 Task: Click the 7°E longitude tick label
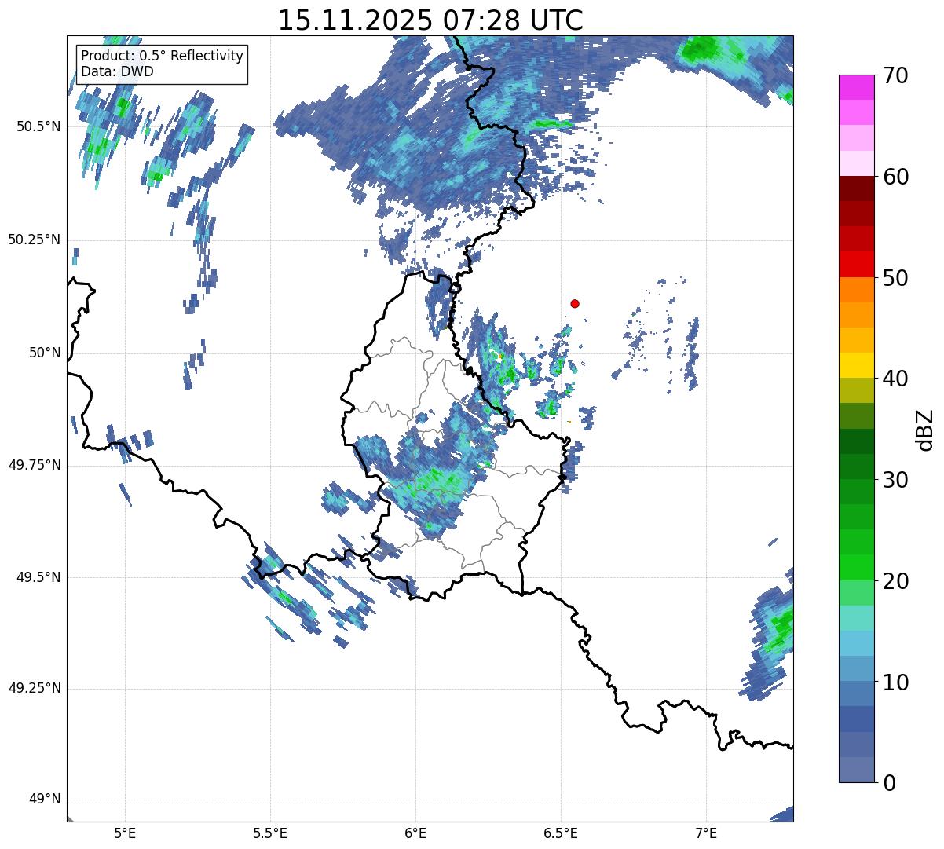click(x=706, y=833)
